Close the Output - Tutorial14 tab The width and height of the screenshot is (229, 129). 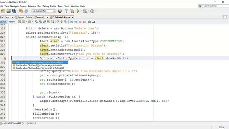(x=47, y=18)
